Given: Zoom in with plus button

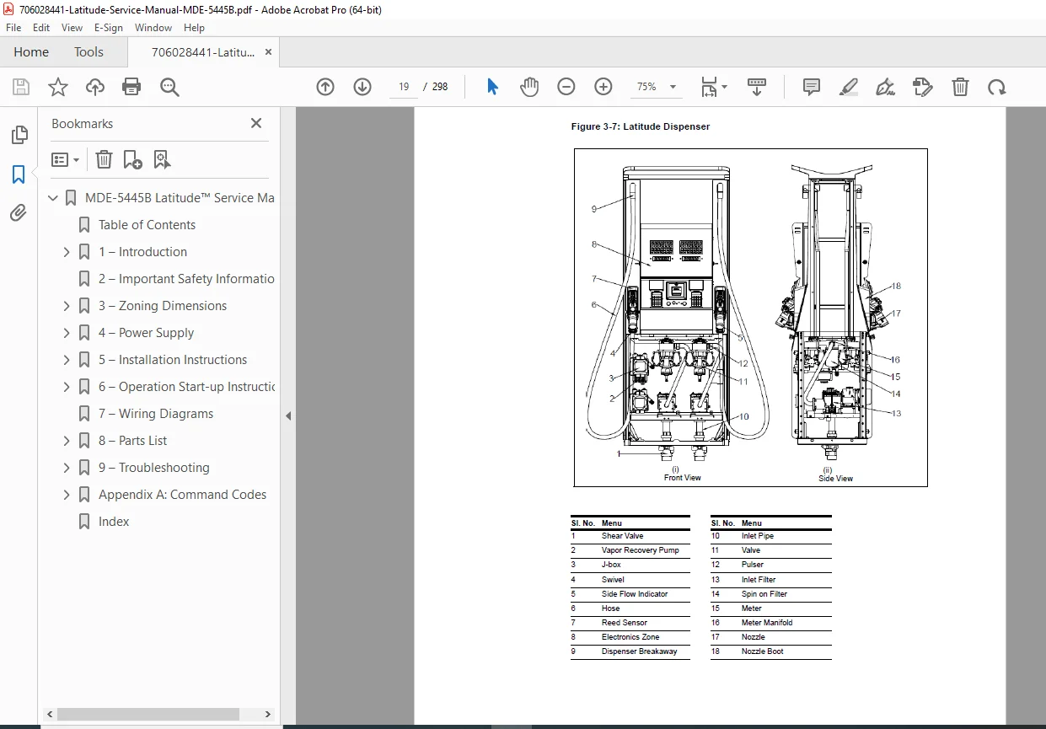Looking at the screenshot, I should (603, 87).
